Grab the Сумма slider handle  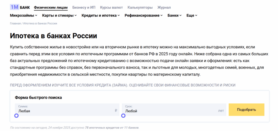(17, 116)
